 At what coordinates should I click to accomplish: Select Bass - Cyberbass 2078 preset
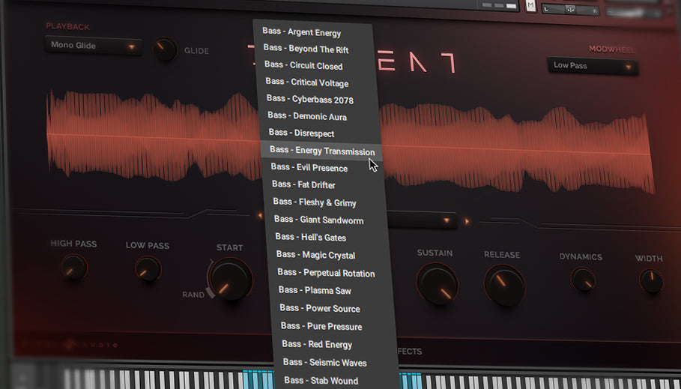(x=310, y=99)
